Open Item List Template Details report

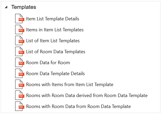[53, 19]
